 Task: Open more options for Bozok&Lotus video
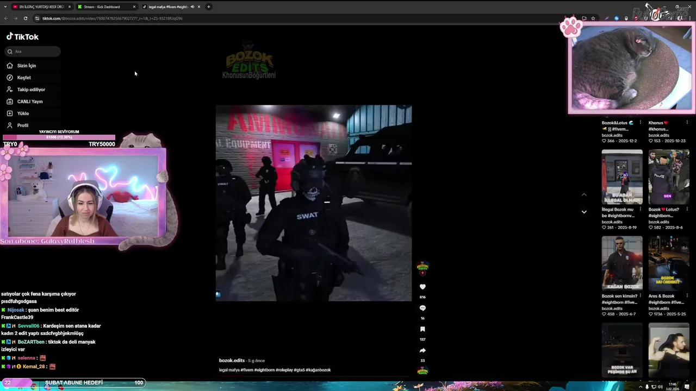coord(640,123)
